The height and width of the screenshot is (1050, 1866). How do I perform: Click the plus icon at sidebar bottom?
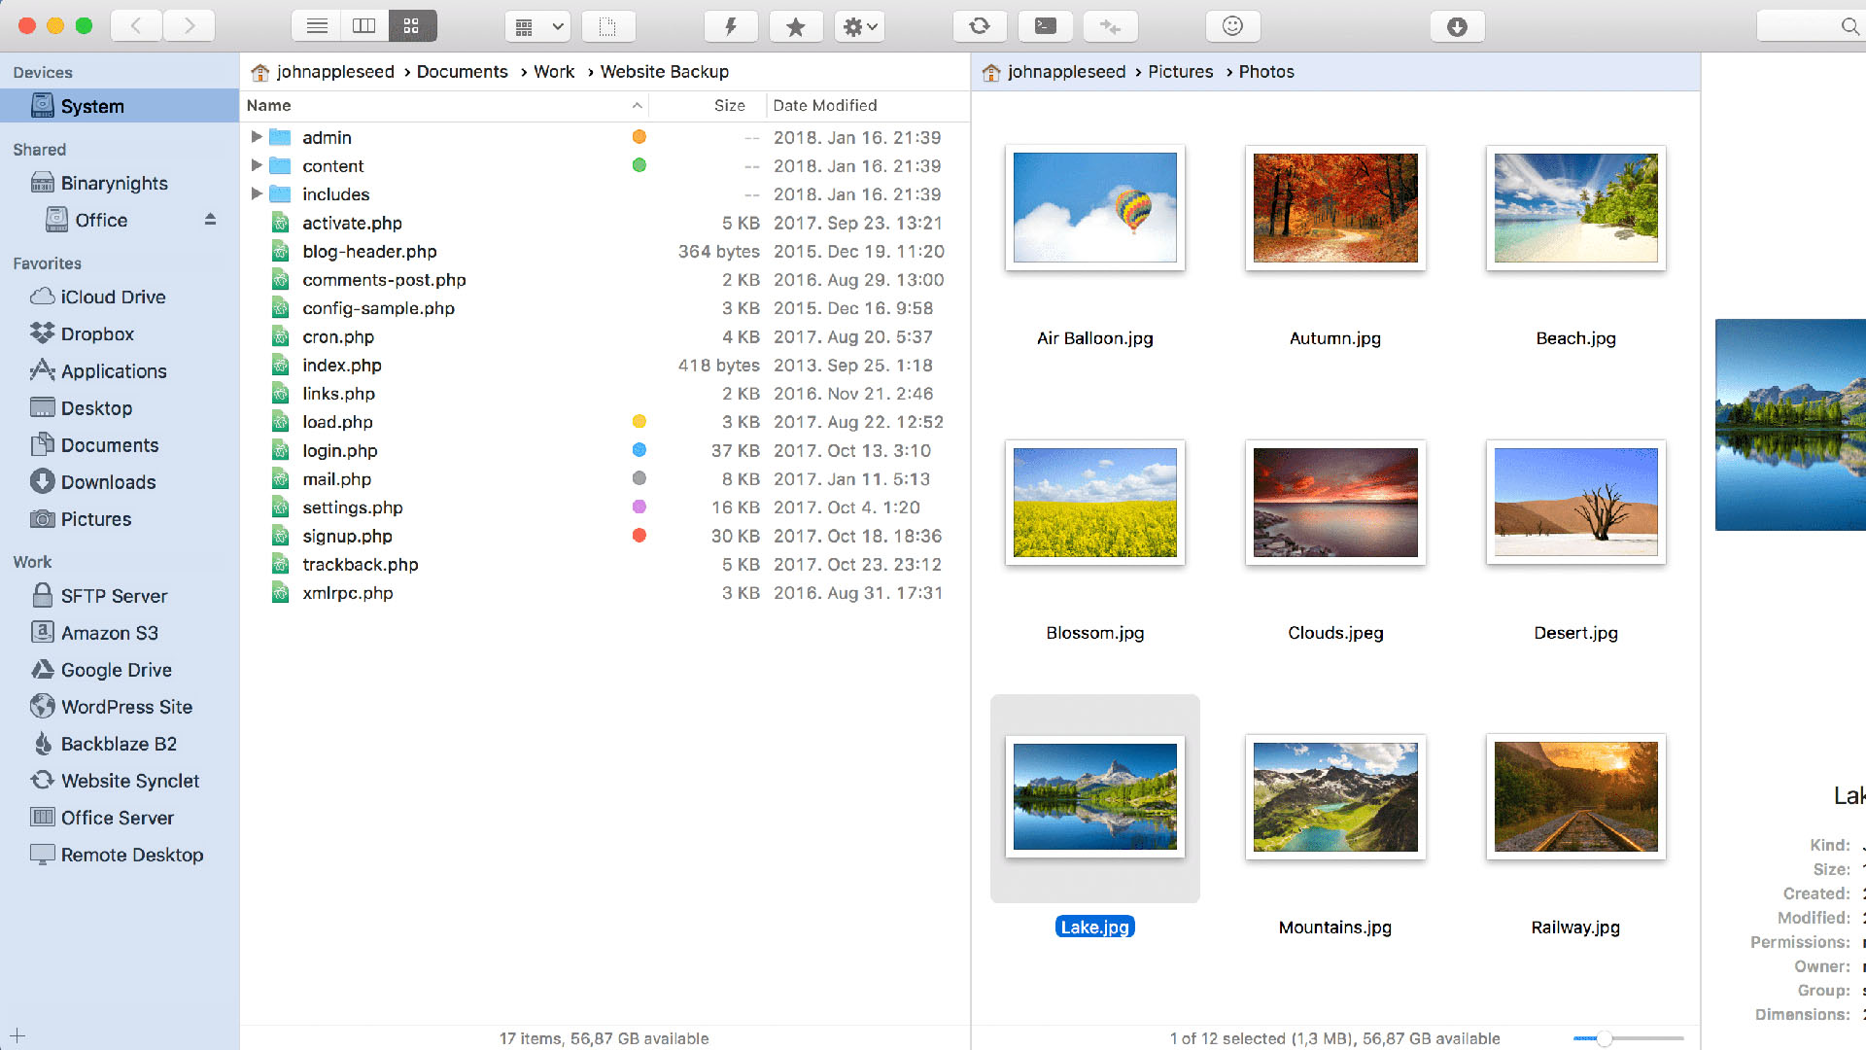pyautogui.click(x=17, y=1035)
